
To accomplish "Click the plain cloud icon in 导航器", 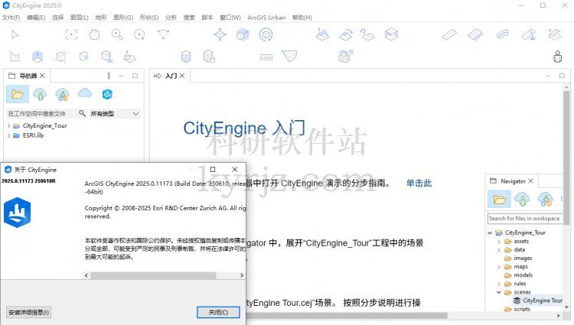I will click(x=84, y=93).
